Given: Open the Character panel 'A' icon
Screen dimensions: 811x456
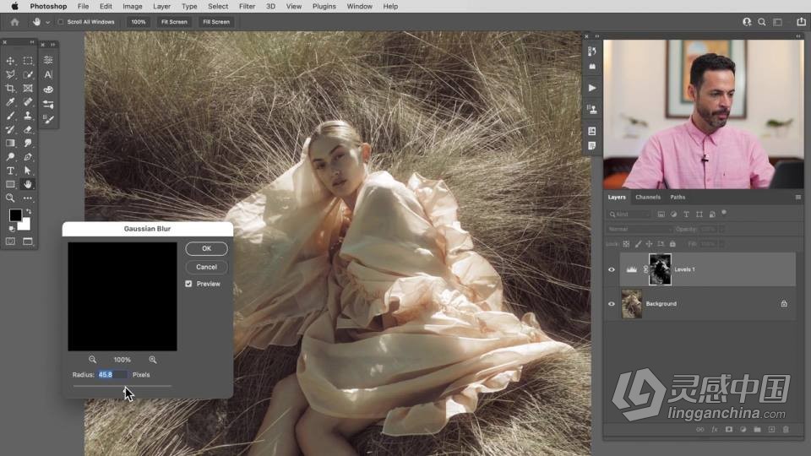Looking at the screenshot, I should [48, 74].
